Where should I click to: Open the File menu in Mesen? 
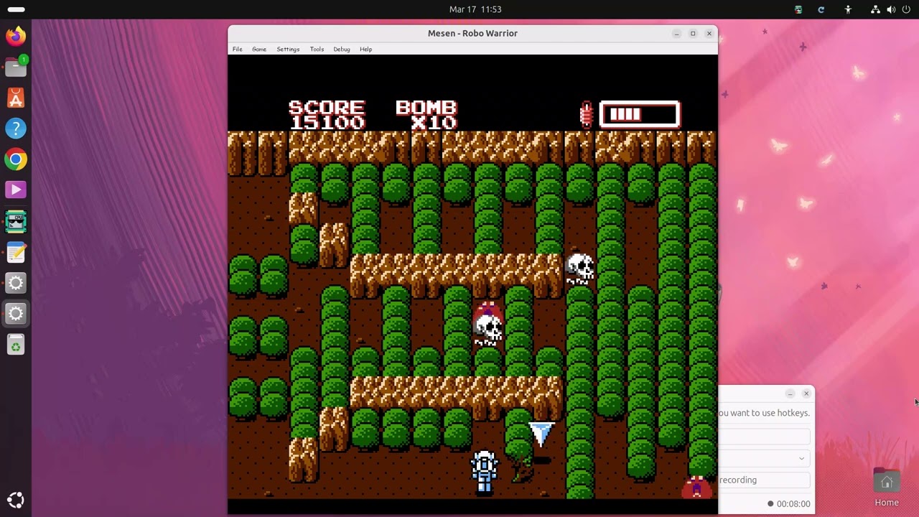click(x=237, y=49)
